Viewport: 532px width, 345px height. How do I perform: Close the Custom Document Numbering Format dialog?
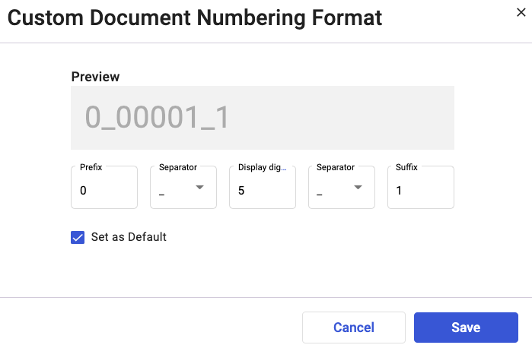click(x=521, y=13)
